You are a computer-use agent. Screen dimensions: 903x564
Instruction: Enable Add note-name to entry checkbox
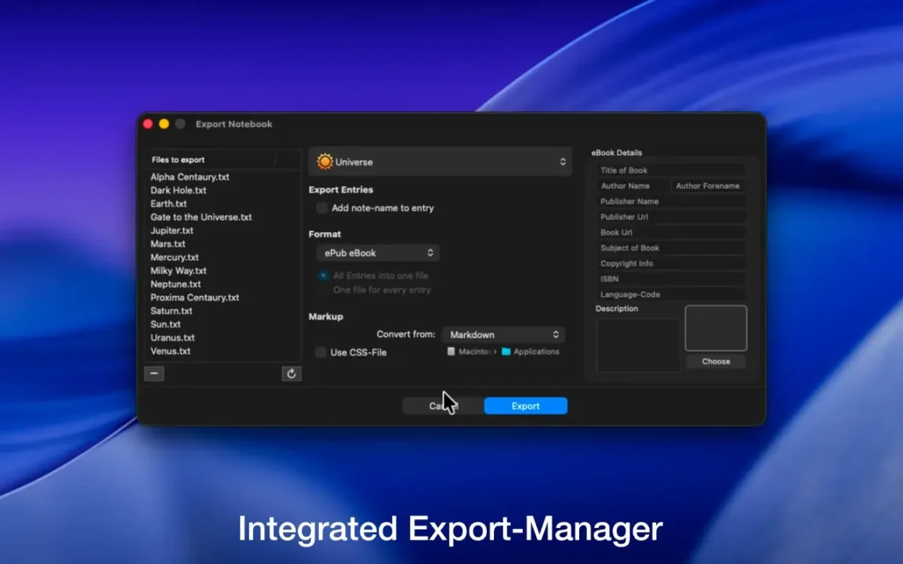click(x=322, y=208)
